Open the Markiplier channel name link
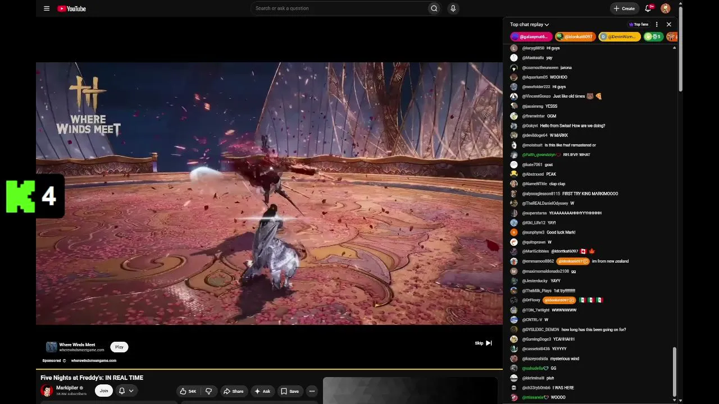Screen dimensions: 719x404 pyautogui.click(x=67, y=388)
